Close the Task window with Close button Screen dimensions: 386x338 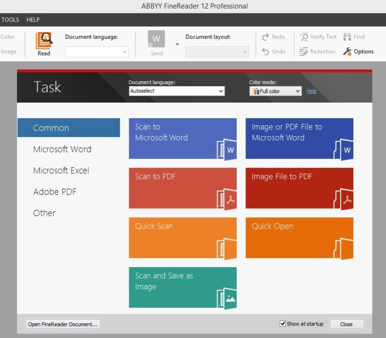(x=347, y=324)
